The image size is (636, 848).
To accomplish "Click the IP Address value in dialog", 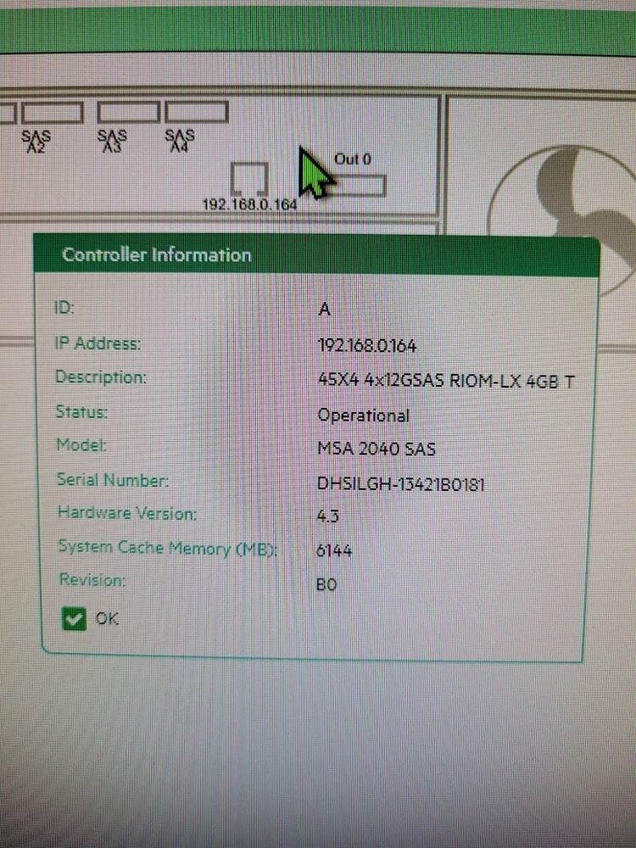I will [x=366, y=346].
